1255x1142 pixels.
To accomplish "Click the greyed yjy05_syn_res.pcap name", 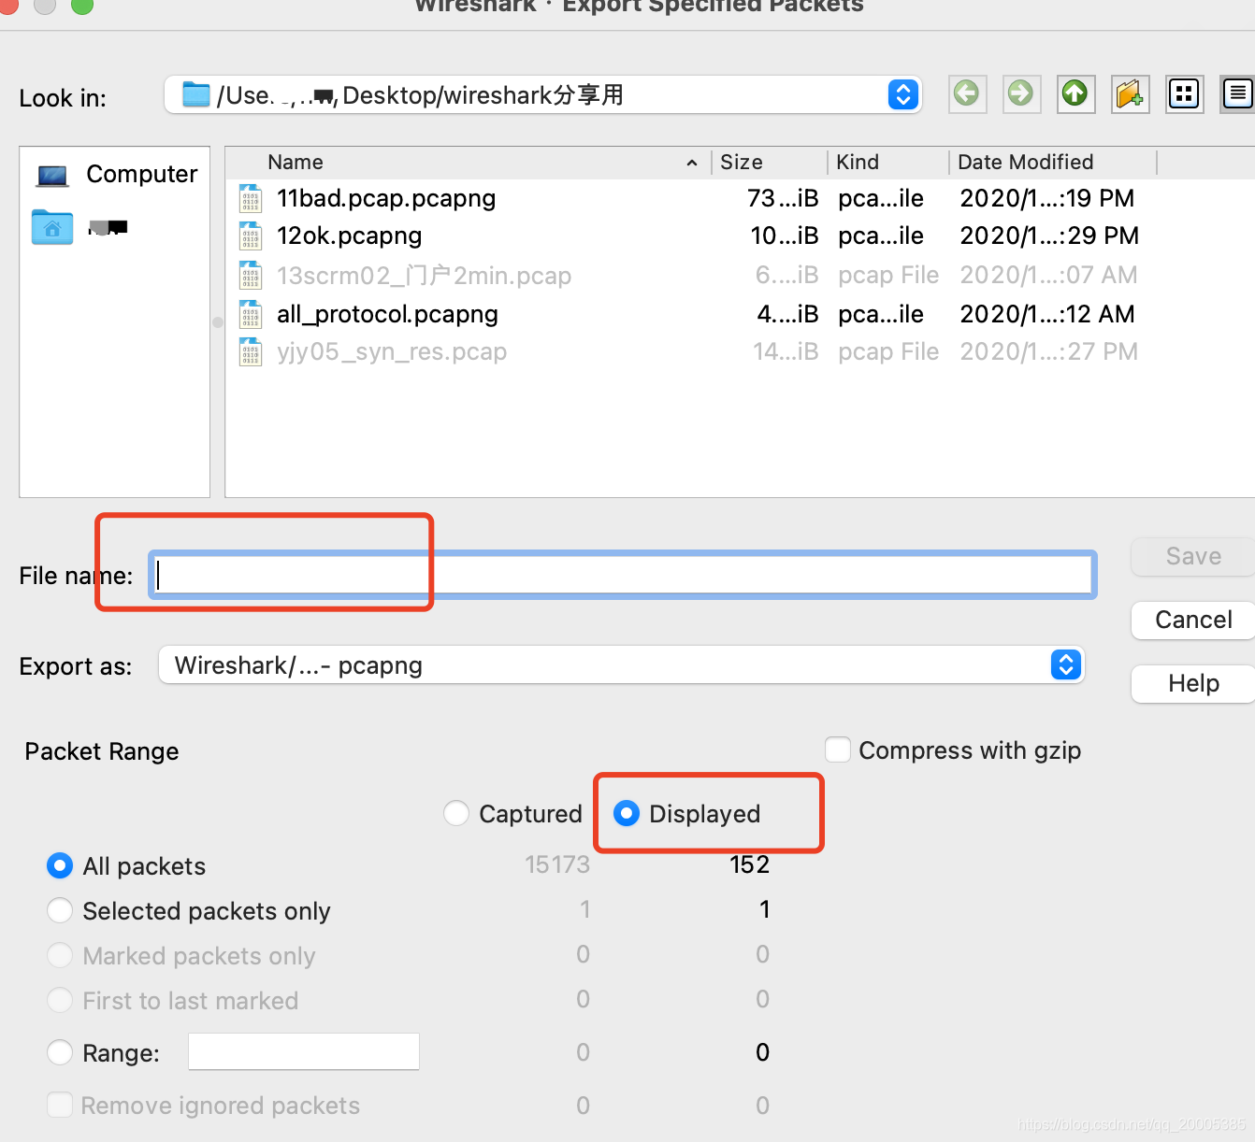I will tap(392, 352).
